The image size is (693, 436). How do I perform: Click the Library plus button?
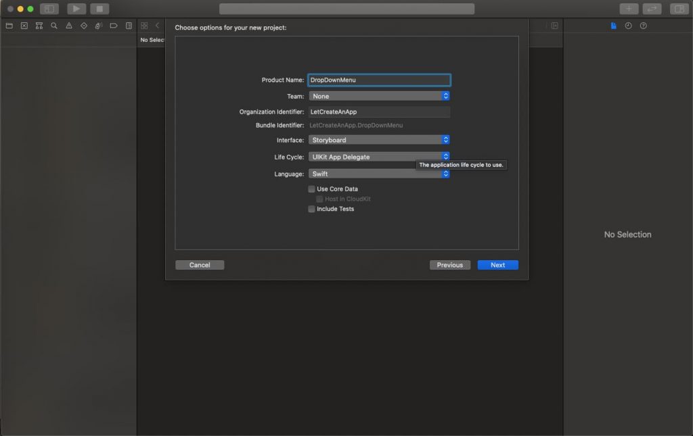point(629,8)
